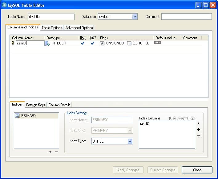
Task: Open the Database dropdown showing dvdcat
Action: coord(135,17)
